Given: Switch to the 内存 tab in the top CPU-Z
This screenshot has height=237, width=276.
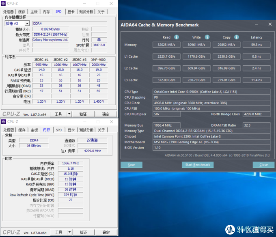Looking at the screenshot, I should [x=46, y=12].
